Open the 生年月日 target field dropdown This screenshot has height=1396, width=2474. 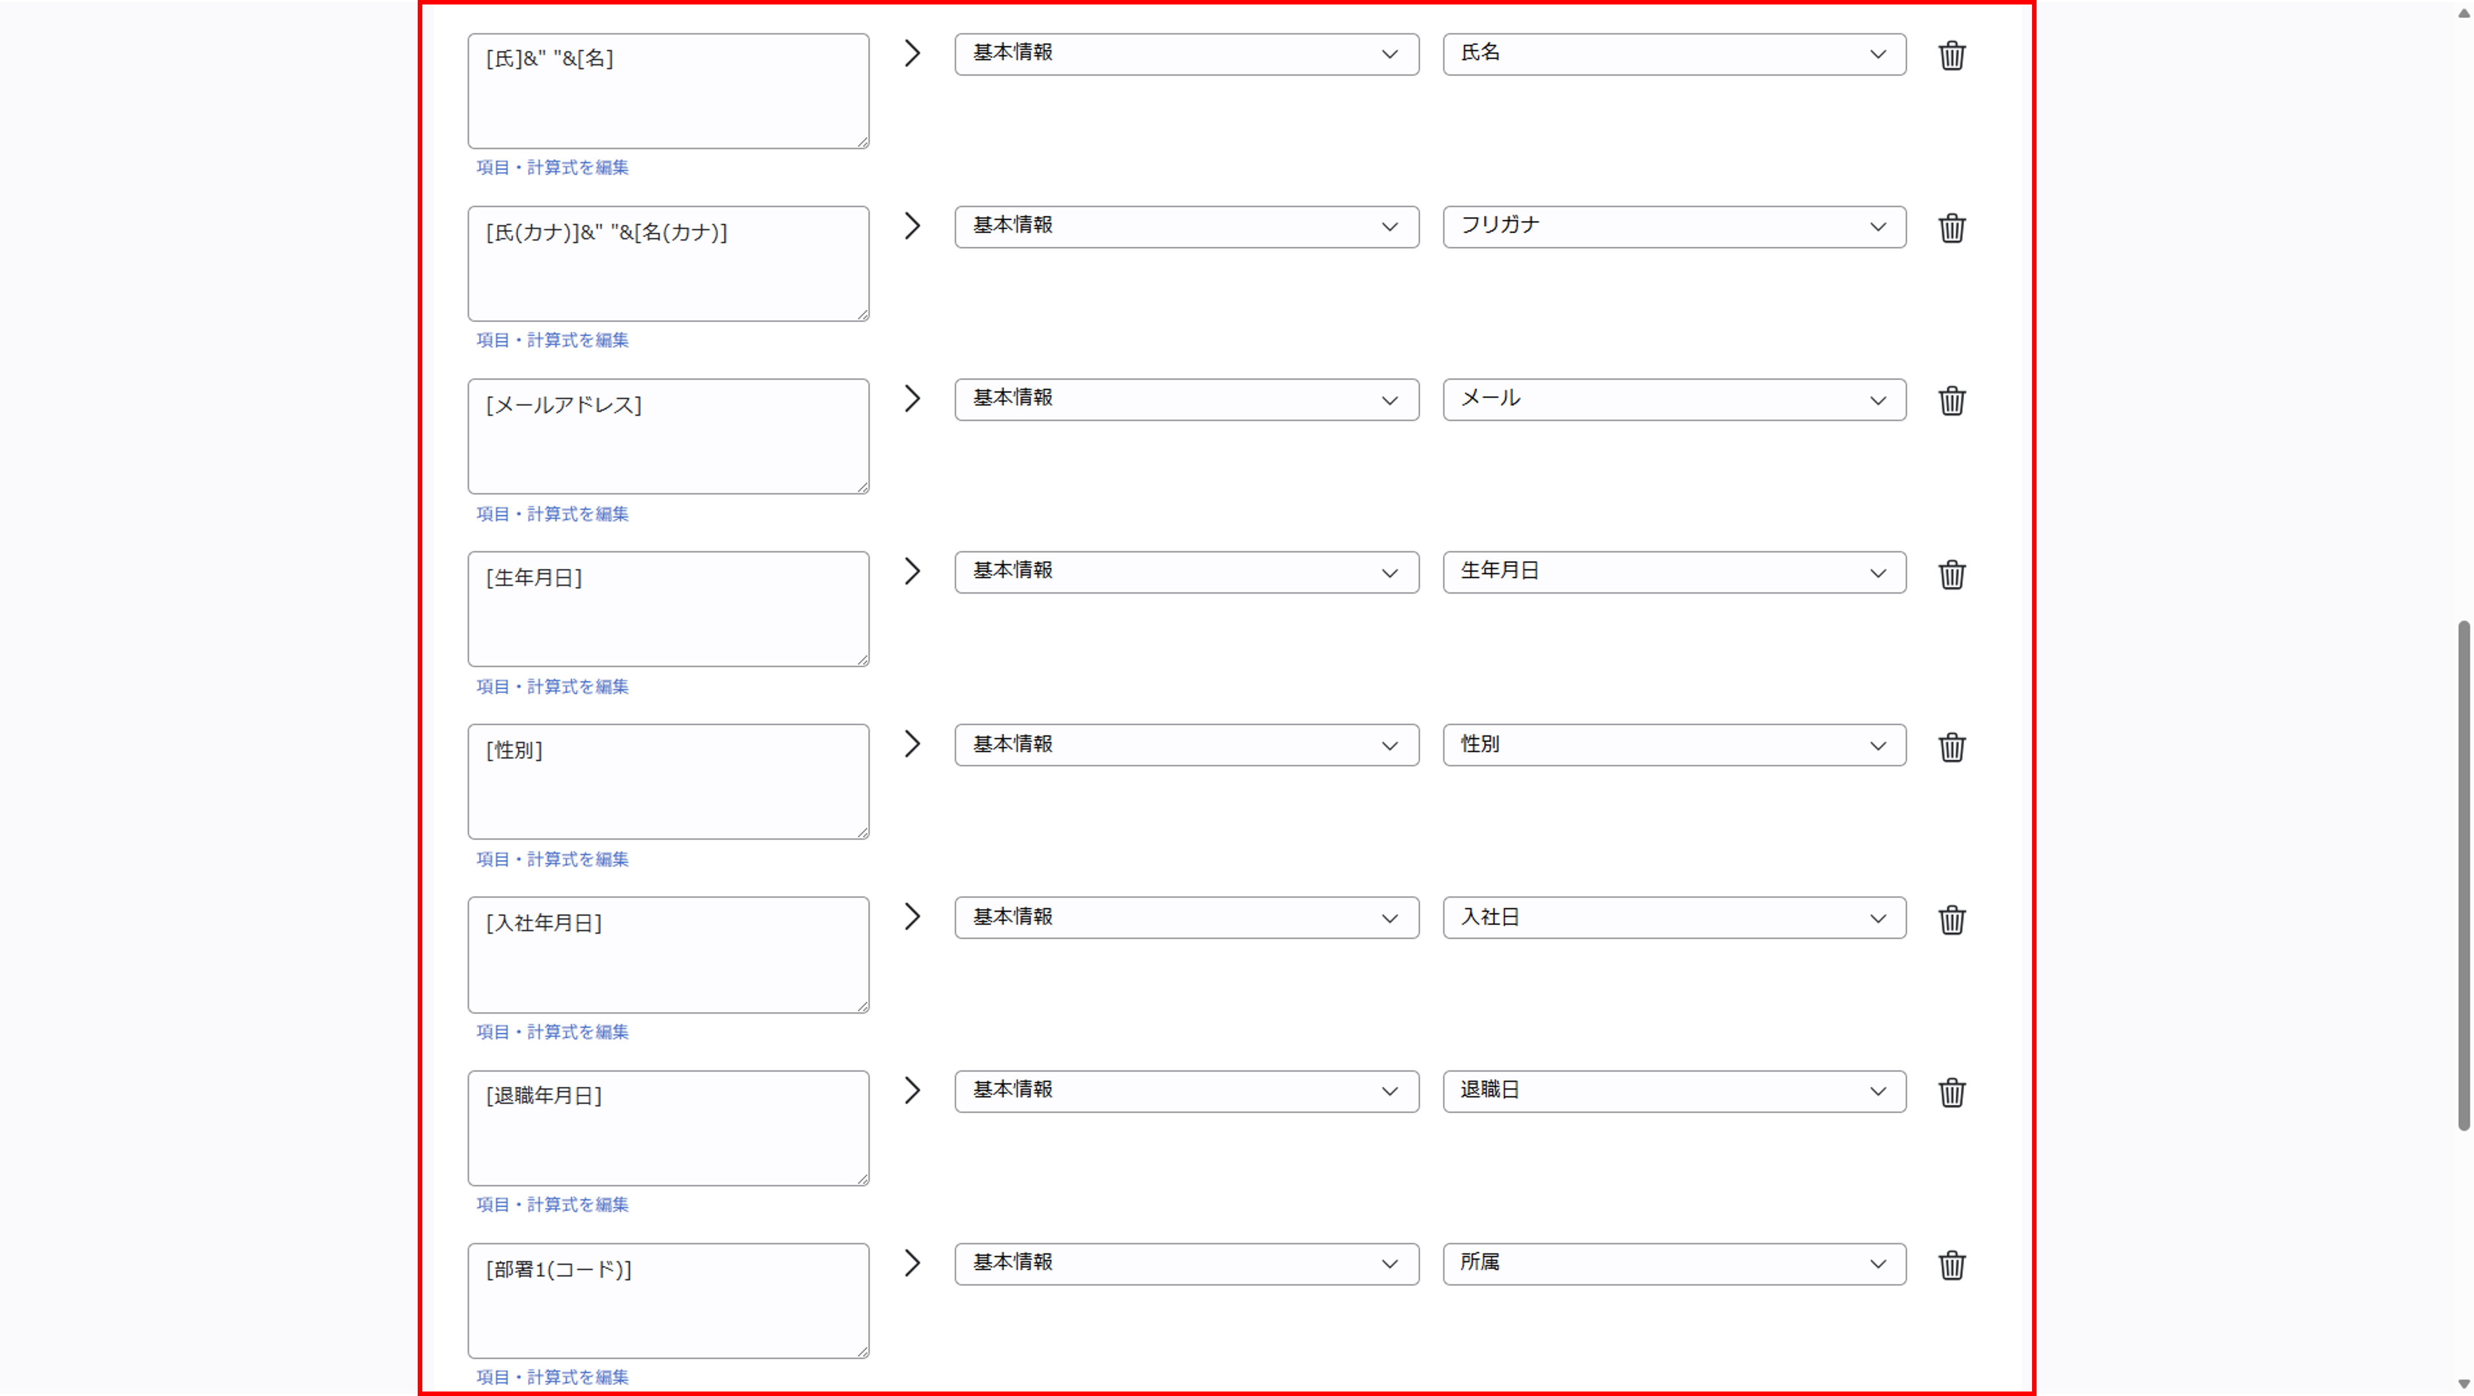(x=1674, y=572)
